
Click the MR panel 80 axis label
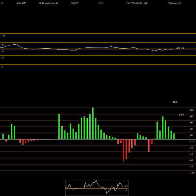coord(191,116)
